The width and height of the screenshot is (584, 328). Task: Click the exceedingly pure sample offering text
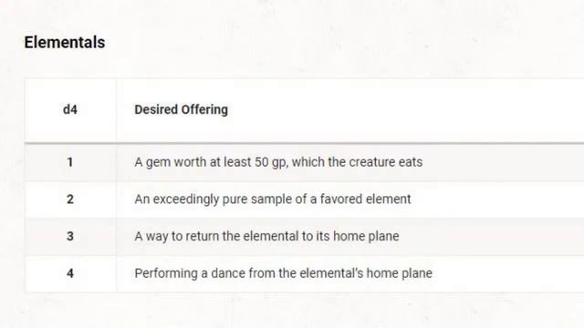tap(273, 200)
